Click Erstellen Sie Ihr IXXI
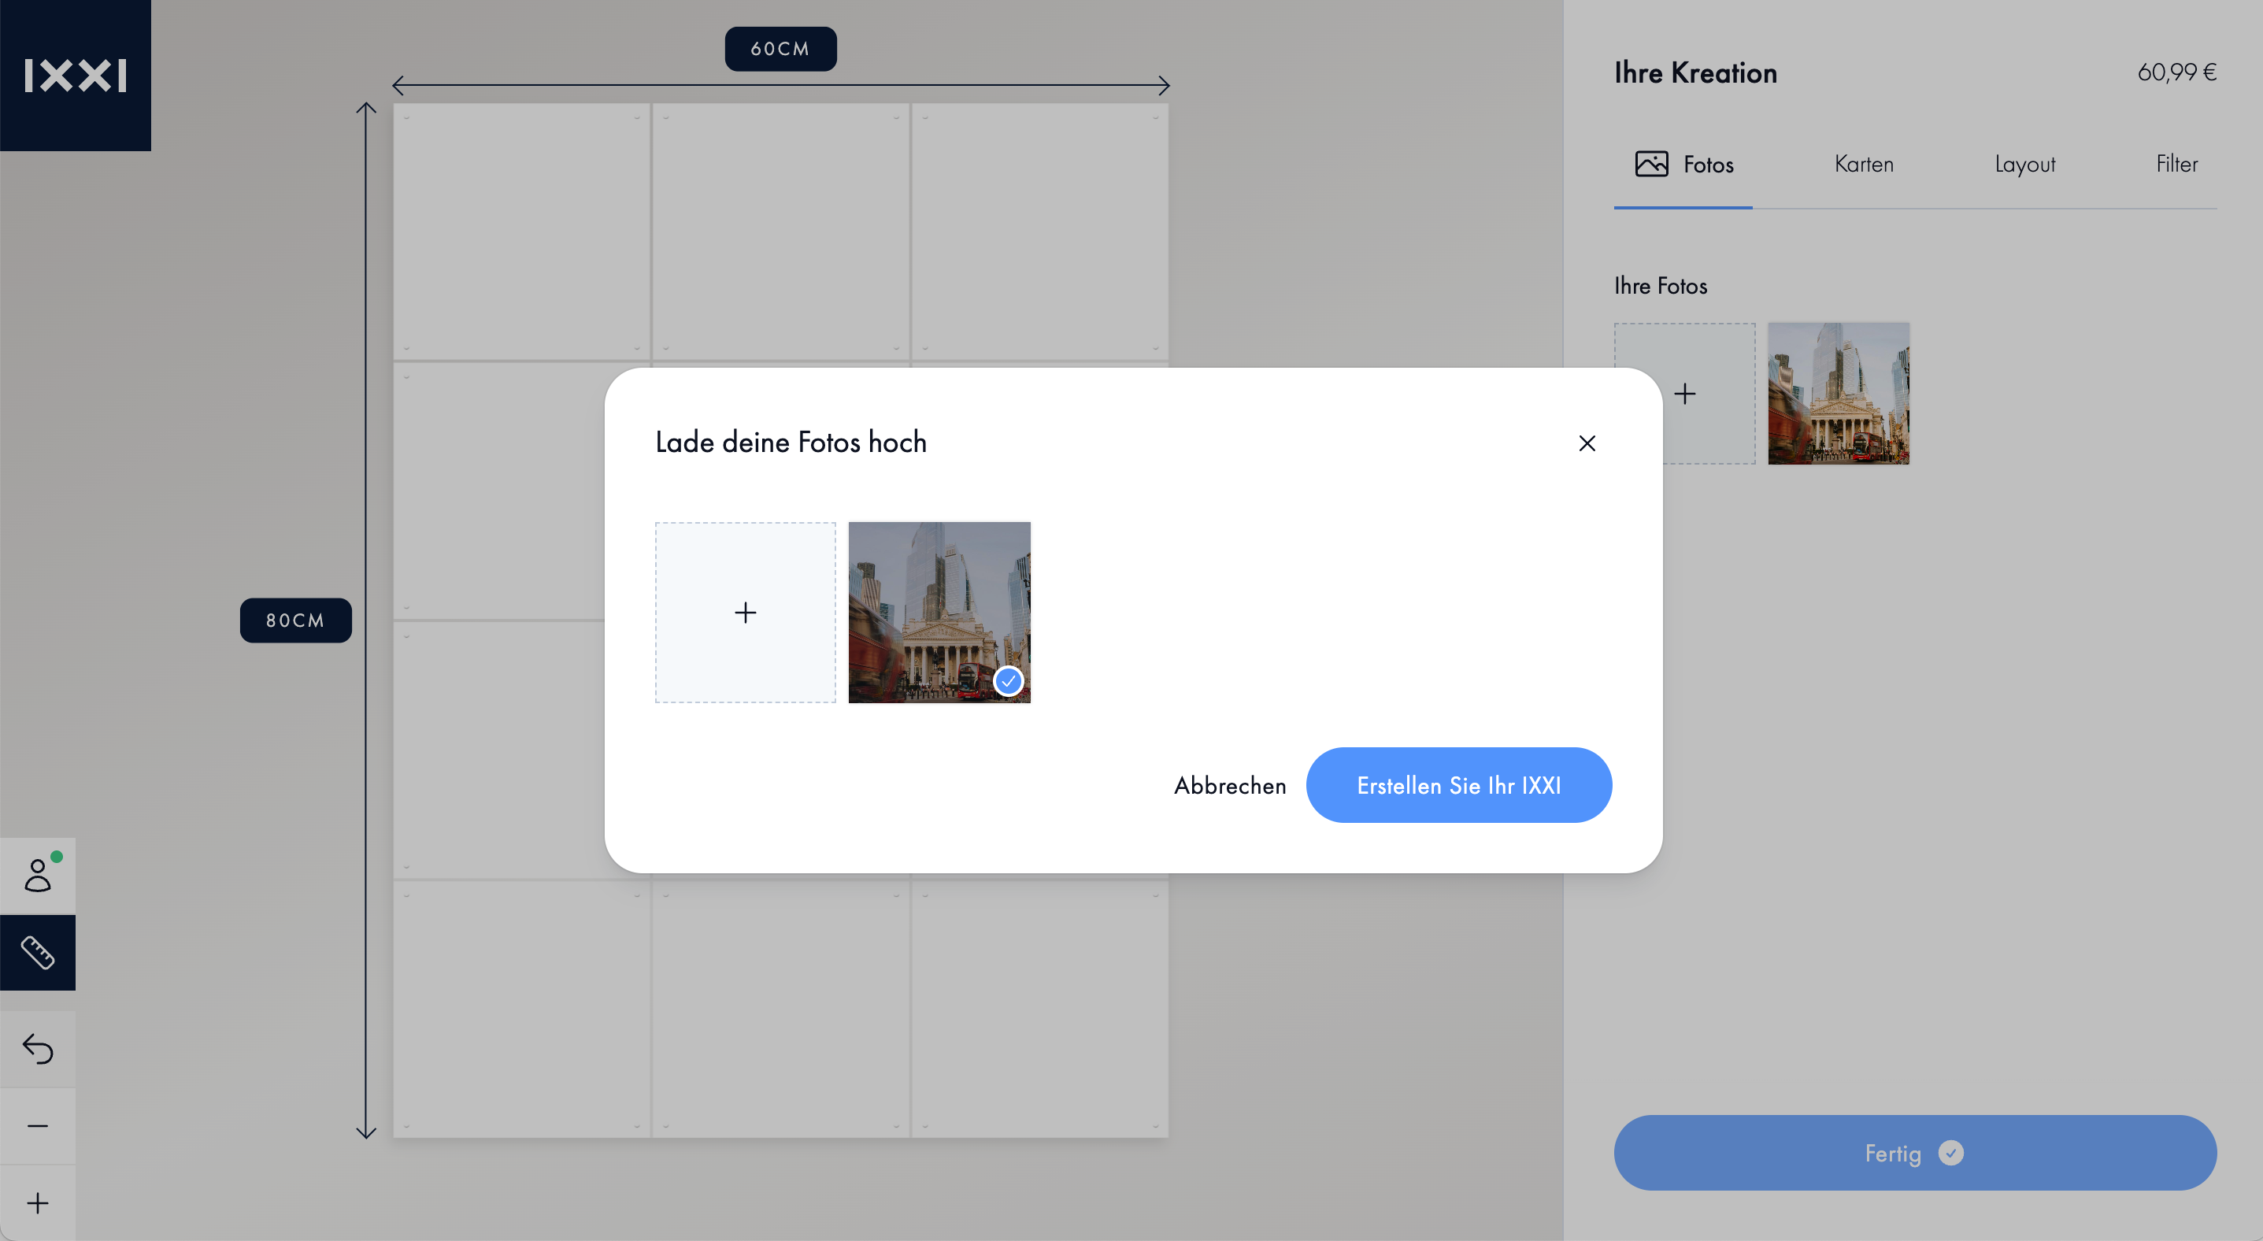This screenshot has width=2263, height=1241. [1458, 785]
